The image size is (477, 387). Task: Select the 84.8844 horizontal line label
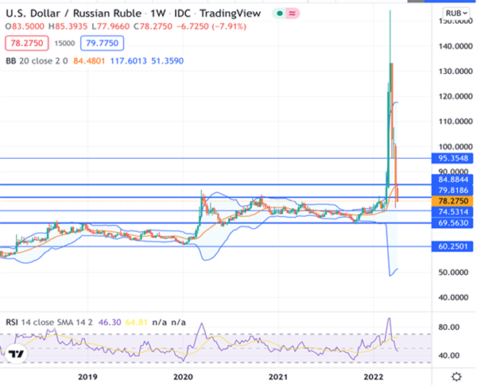(x=452, y=180)
